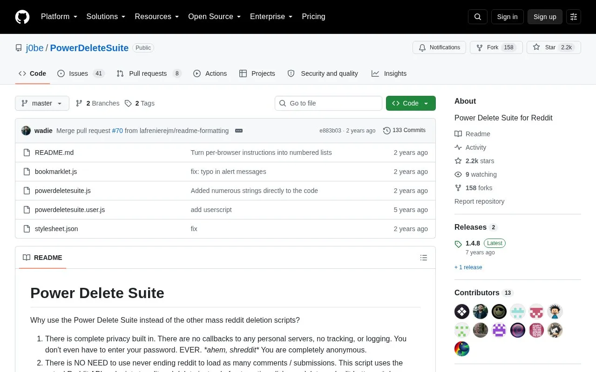
Task: Open the first contributor avatar
Action: click(x=462, y=312)
